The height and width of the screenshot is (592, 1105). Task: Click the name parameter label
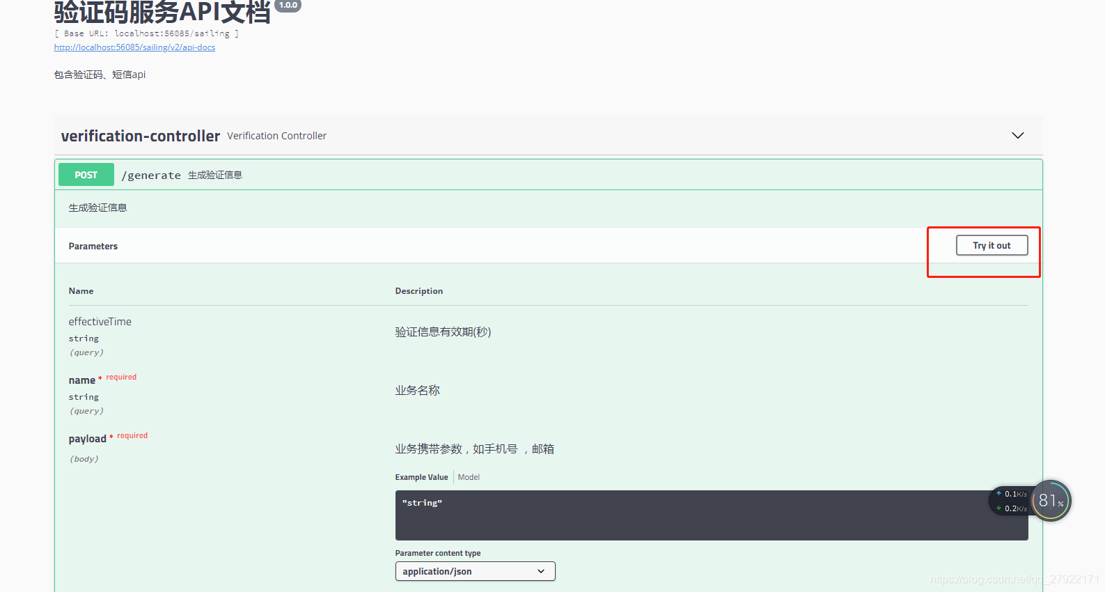point(82,380)
